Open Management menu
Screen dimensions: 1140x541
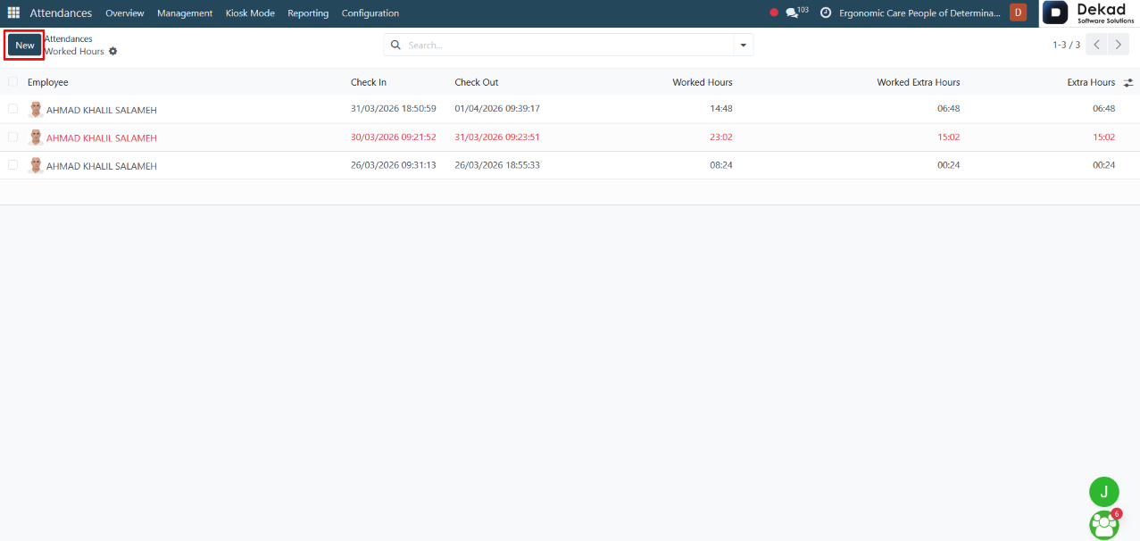coord(185,13)
